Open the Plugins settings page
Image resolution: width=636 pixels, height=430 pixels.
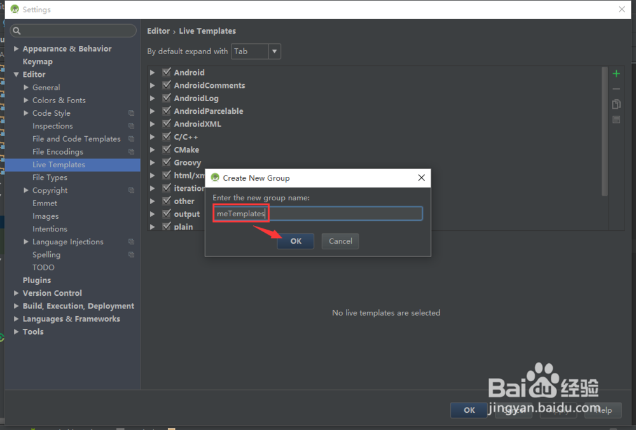(36, 280)
